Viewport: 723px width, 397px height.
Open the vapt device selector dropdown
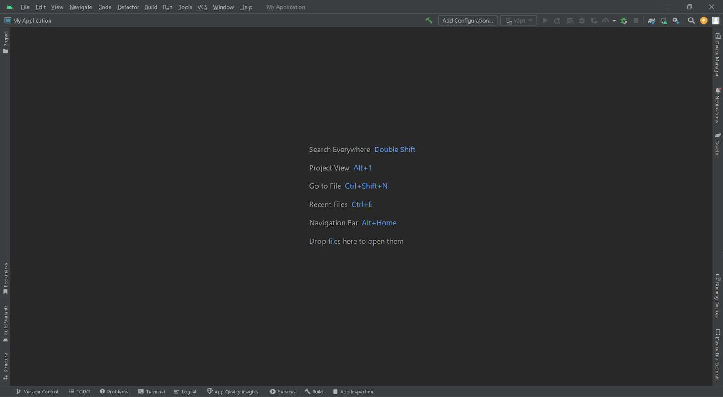click(x=518, y=20)
